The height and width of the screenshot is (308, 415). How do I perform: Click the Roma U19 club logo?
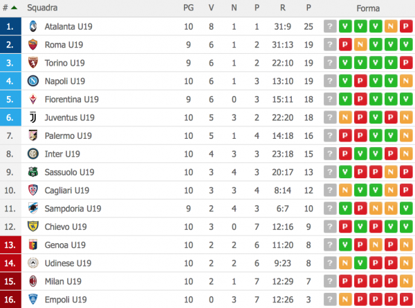[x=33, y=45]
